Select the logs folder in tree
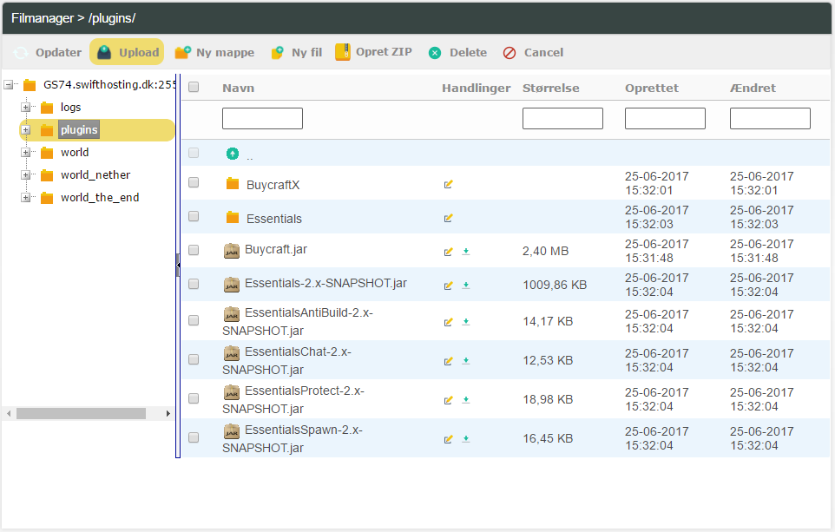Image resolution: width=835 pixels, height=532 pixels. (x=71, y=107)
